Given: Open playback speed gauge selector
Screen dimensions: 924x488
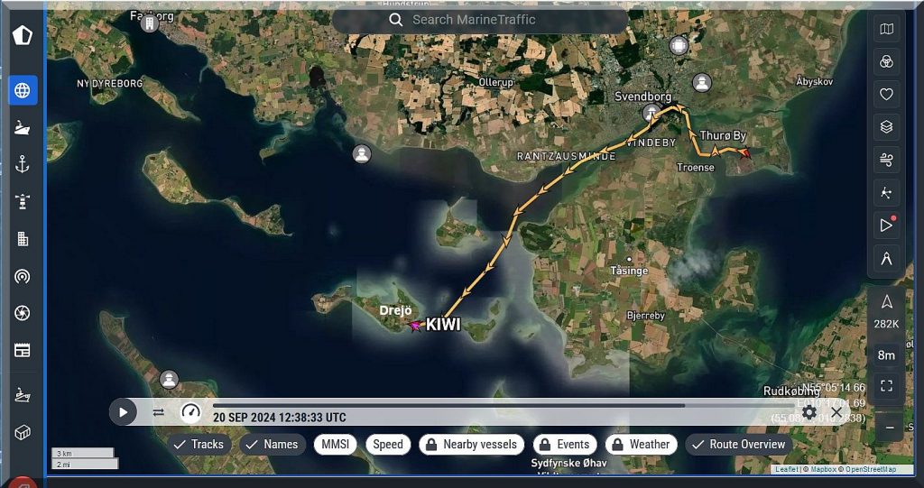Looking at the screenshot, I should click(190, 412).
